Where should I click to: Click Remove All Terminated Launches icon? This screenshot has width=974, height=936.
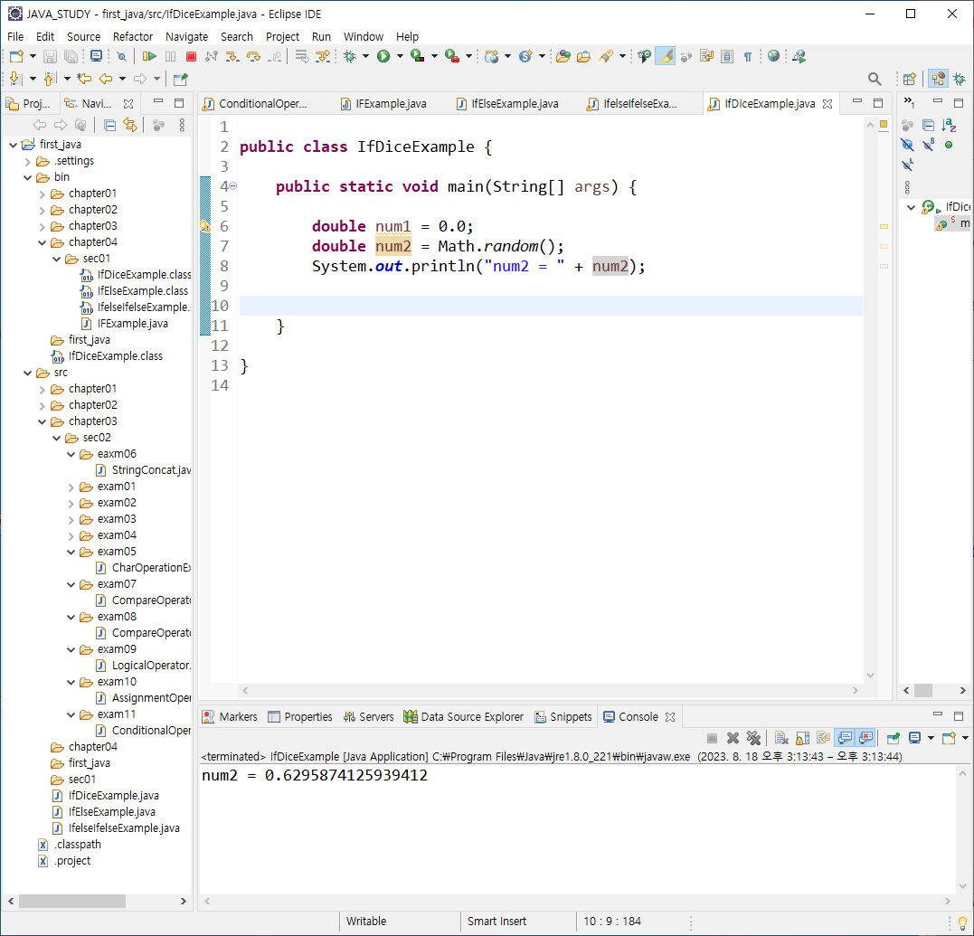pos(753,738)
